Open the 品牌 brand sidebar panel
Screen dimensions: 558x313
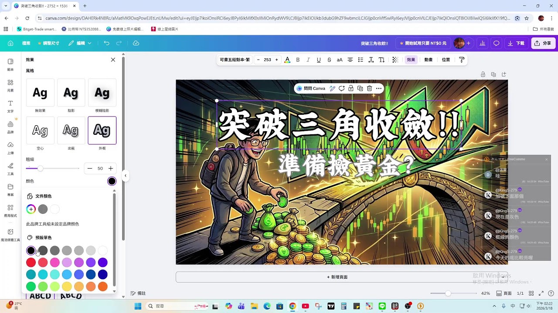[10, 127]
